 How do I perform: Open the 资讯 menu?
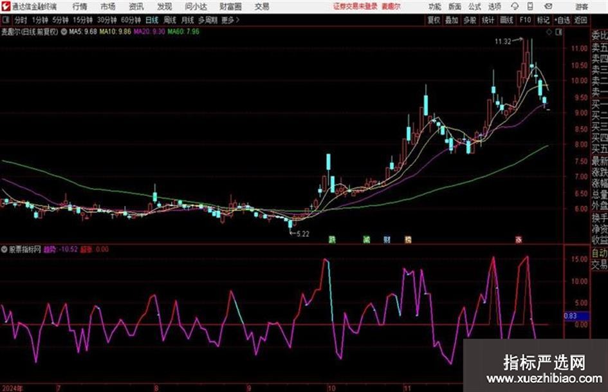coord(136,6)
